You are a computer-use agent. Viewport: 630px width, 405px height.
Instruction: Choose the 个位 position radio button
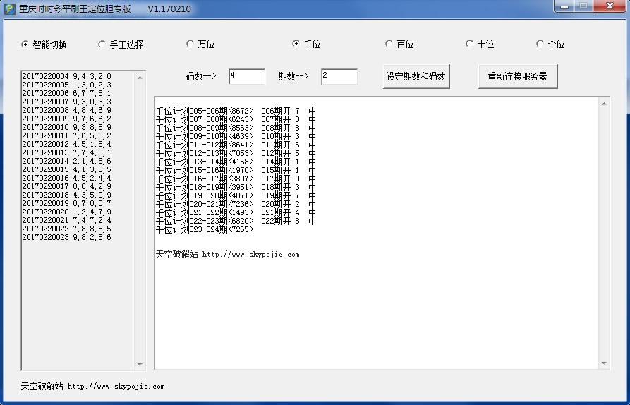[540, 44]
